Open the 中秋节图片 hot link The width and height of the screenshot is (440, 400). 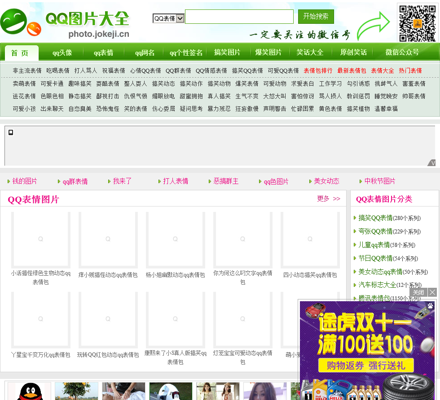(380, 181)
